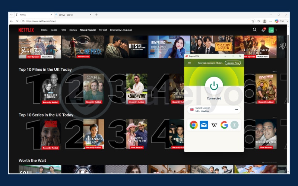Open the tab actions dropdown
Viewport: 298px width, 186px height.
12,15
